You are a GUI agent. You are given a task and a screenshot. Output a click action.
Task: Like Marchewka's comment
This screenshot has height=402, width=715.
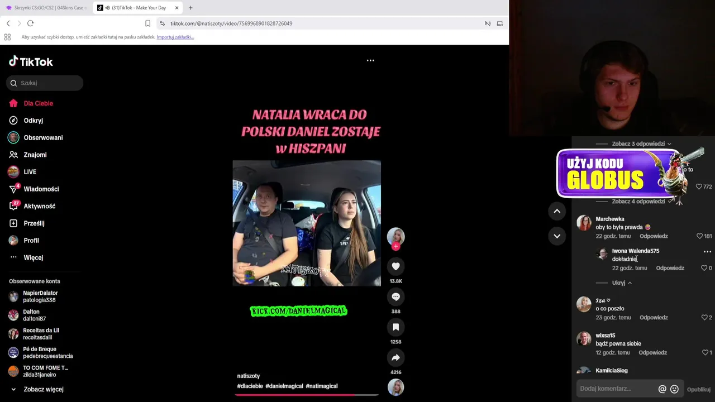coord(699,236)
